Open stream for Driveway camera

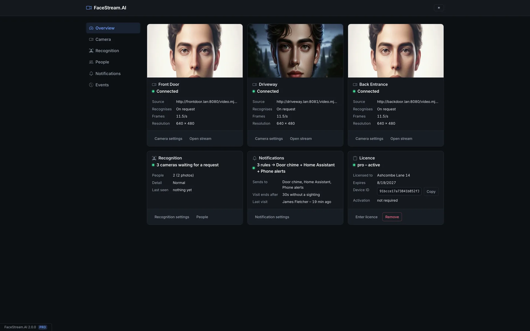pyautogui.click(x=301, y=138)
